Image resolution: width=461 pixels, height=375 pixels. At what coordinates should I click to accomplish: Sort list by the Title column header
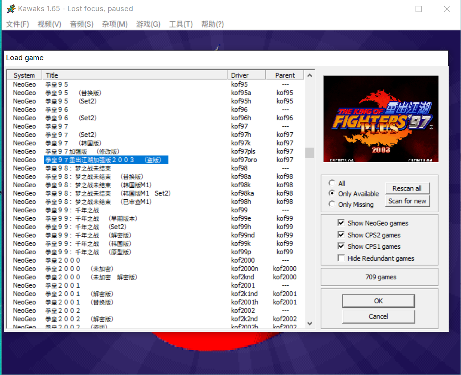click(x=135, y=75)
